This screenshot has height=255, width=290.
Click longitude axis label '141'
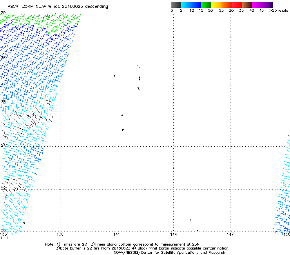pos(116,234)
